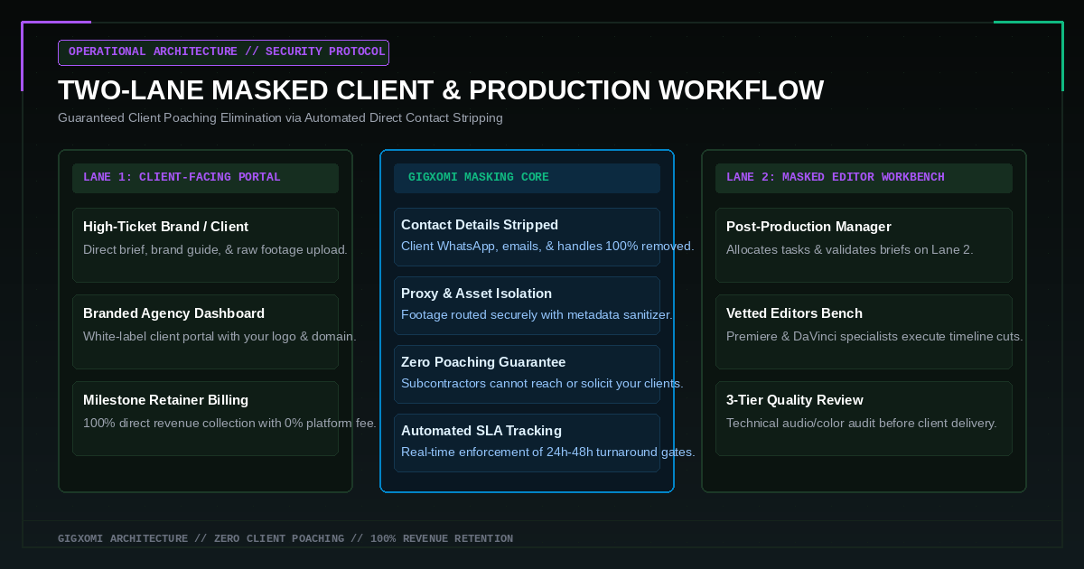The image size is (1084, 569).
Task: Click text 'Subcontractors cannot reach or solicit your clients.'
Action: (x=542, y=384)
